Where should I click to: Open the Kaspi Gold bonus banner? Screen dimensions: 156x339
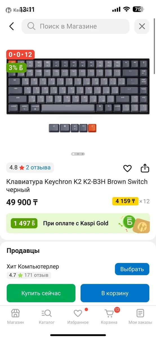click(x=78, y=223)
